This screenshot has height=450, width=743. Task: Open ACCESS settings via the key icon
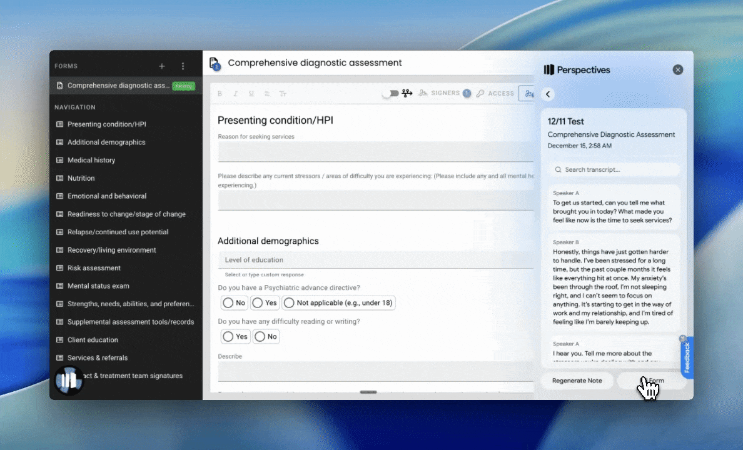(481, 92)
